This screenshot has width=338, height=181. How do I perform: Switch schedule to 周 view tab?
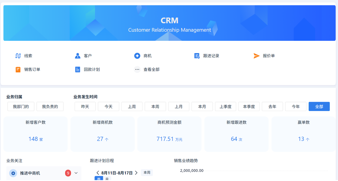99,179
